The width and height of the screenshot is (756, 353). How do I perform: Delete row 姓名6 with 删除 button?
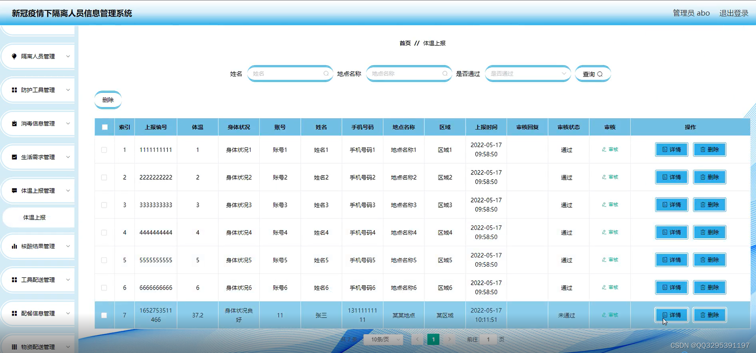[x=709, y=287]
